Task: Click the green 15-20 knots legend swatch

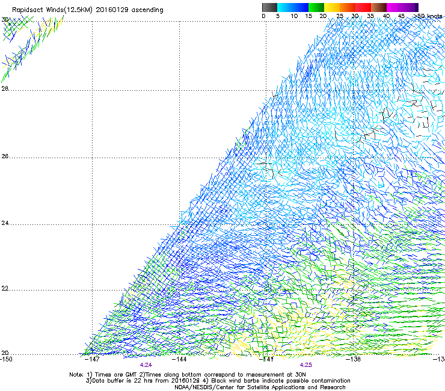Action: [x=316, y=7]
